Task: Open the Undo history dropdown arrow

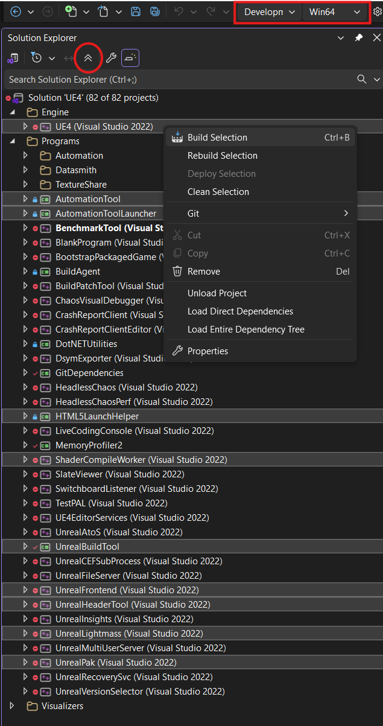Action: (194, 12)
